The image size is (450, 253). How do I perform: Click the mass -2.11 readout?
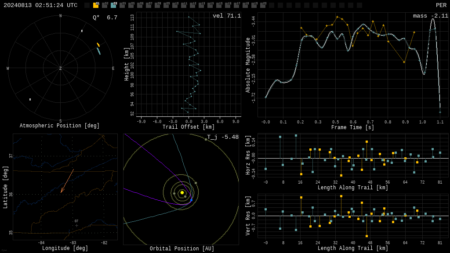point(431,16)
